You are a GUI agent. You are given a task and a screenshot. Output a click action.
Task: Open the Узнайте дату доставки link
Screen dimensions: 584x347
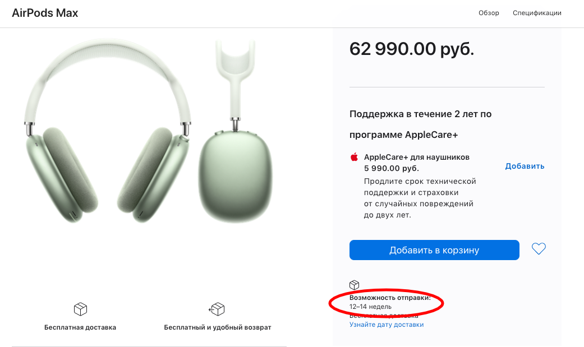click(x=387, y=325)
